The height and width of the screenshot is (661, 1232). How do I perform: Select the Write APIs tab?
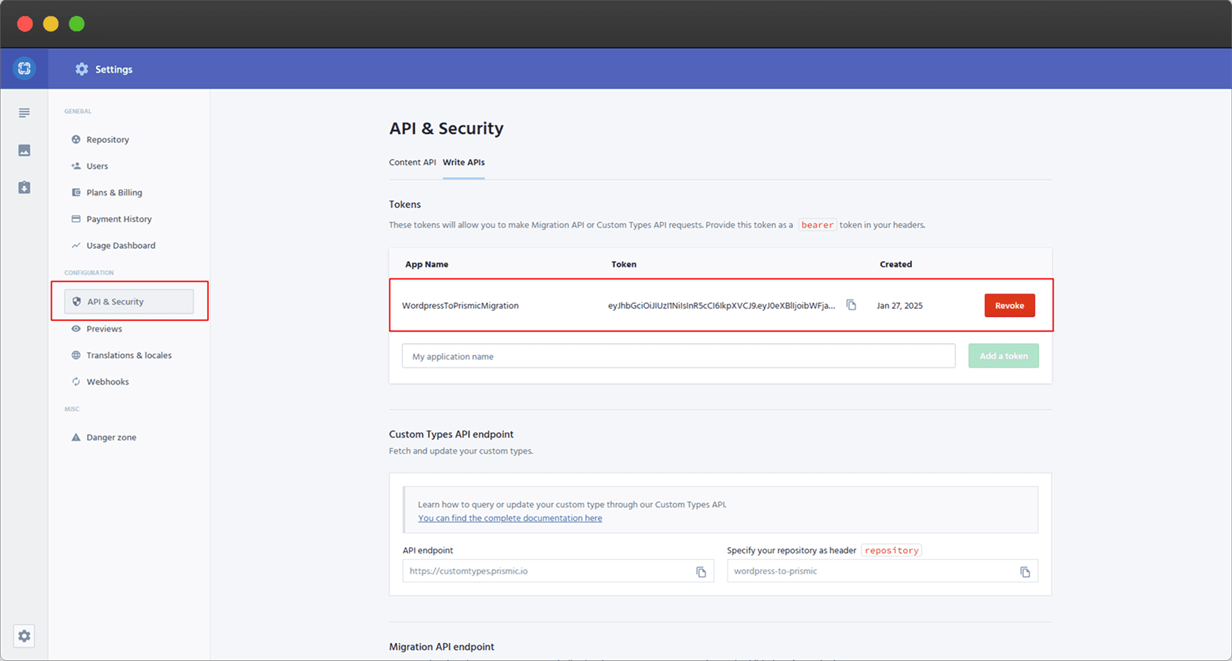point(464,162)
